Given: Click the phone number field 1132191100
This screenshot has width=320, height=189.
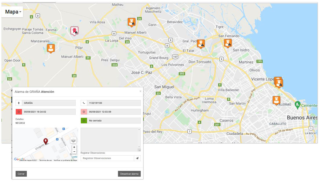Looking at the screenshot, I should (x=114, y=103).
